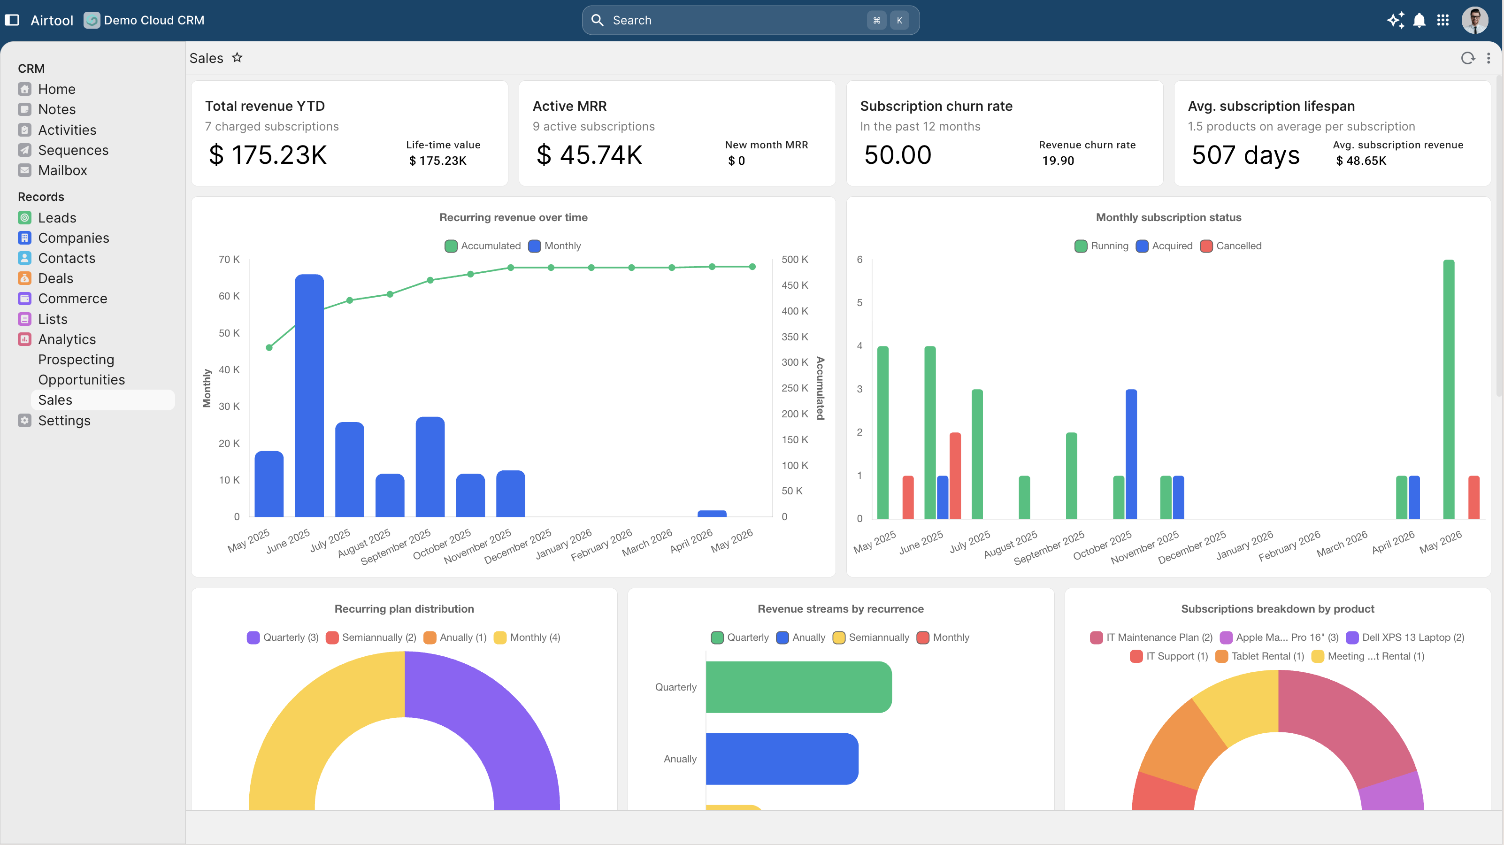Open the apps grid launcher

1443,21
